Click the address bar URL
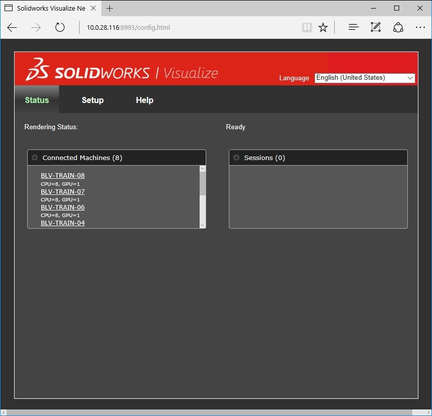This screenshot has width=432, height=416. point(128,28)
